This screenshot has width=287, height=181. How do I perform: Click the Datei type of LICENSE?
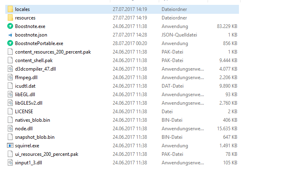click(167, 112)
